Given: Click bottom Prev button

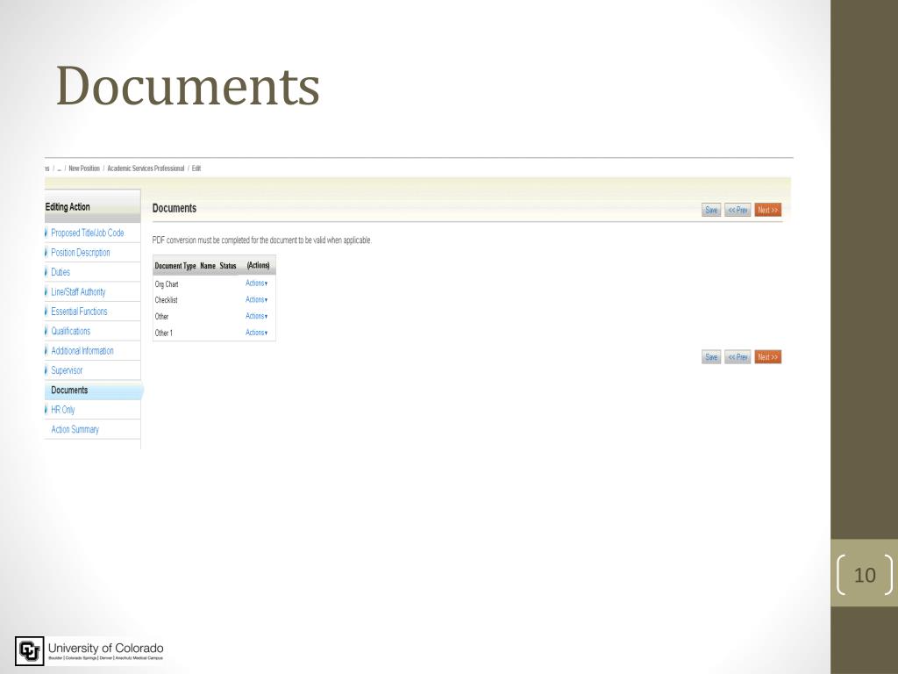Looking at the screenshot, I should click(738, 357).
